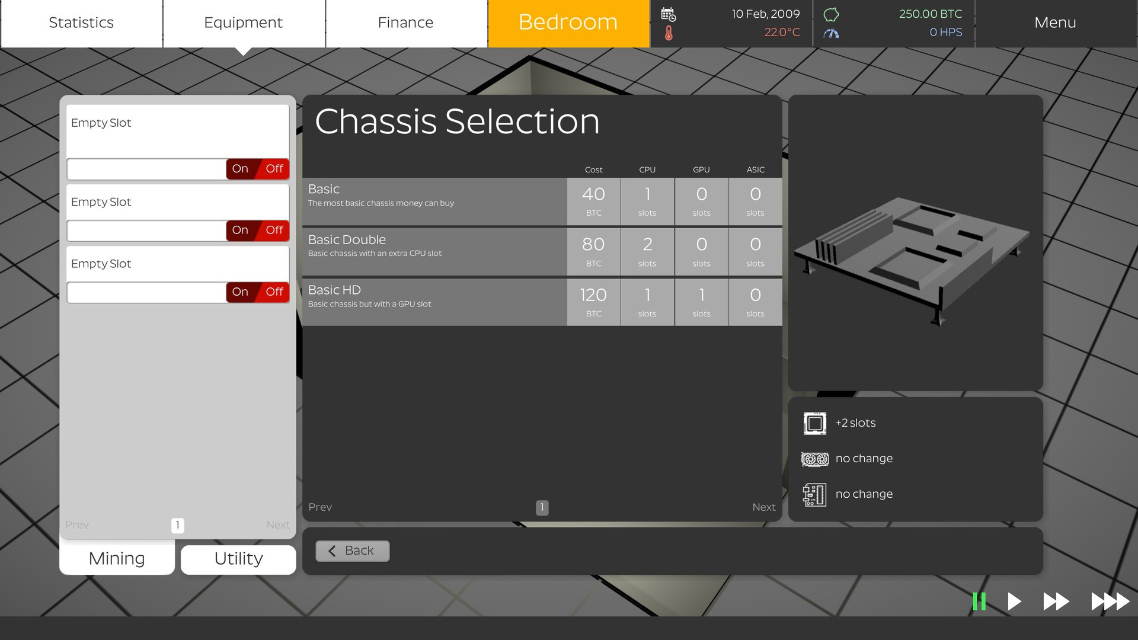Click Next in slot list panel

(x=277, y=525)
